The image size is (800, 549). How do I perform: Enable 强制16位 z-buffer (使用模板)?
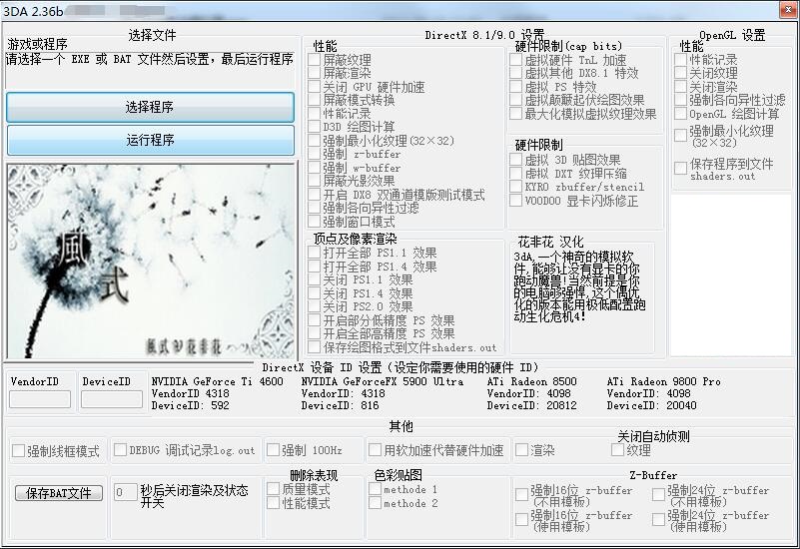521,519
